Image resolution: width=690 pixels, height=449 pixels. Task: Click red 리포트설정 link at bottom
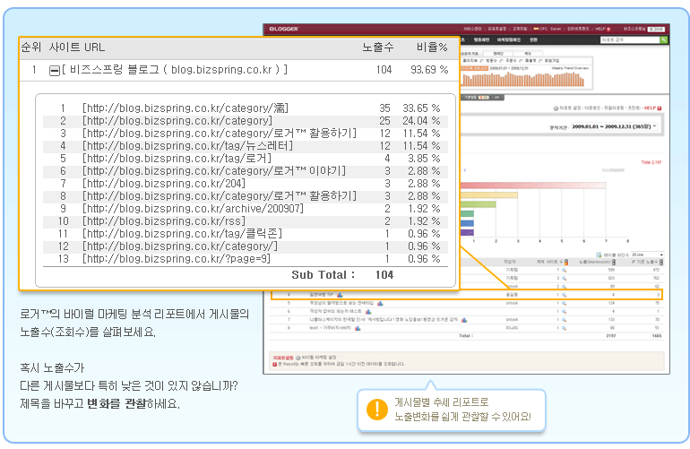[x=283, y=358]
